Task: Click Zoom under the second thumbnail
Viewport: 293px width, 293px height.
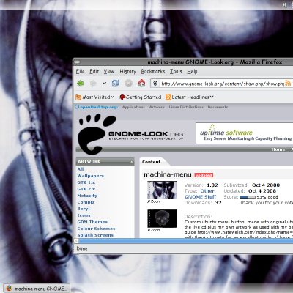Action: pos(154,230)
